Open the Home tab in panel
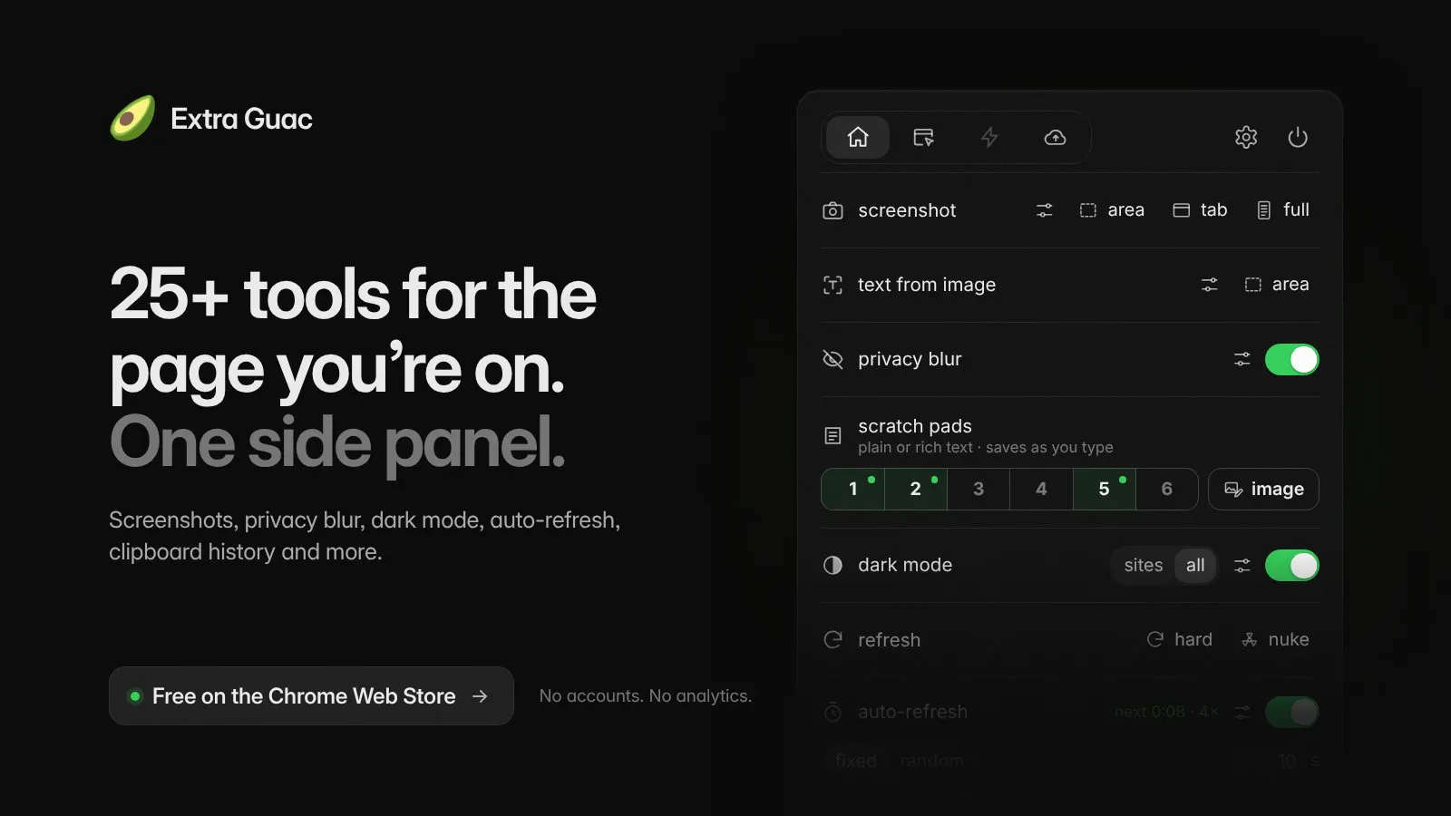Screen dimensions: 1451x816 (857, 137)
